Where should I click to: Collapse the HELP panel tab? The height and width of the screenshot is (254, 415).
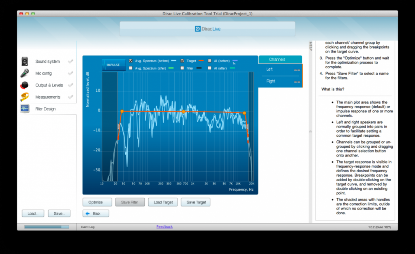click(311, 46)
